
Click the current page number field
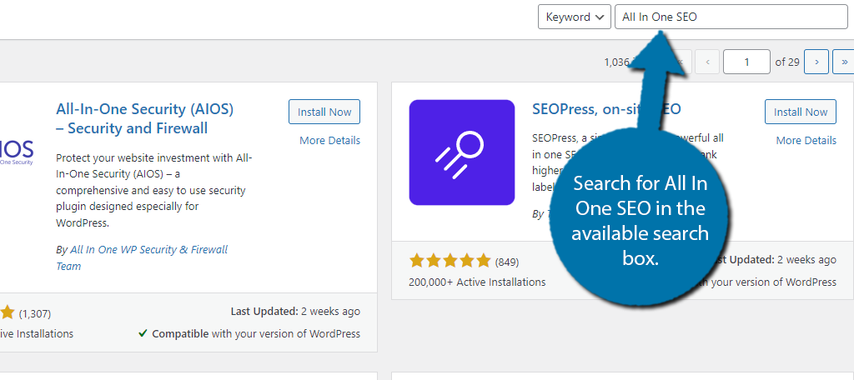pos(746,62)
